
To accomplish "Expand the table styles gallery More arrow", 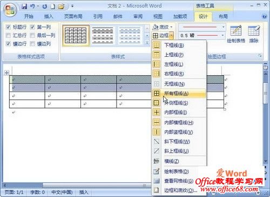I will pyautogui.click(x=147, y=43).
